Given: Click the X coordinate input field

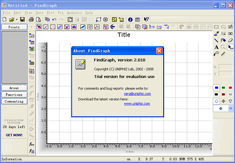Looking at the screenshot, I should [225, 67].
